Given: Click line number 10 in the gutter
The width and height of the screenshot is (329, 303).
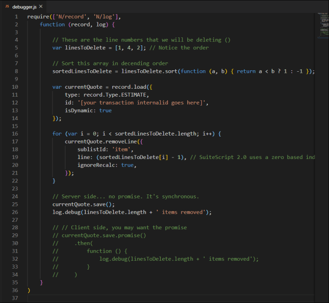Looking at the screenshot, I should tap(15, 87).
